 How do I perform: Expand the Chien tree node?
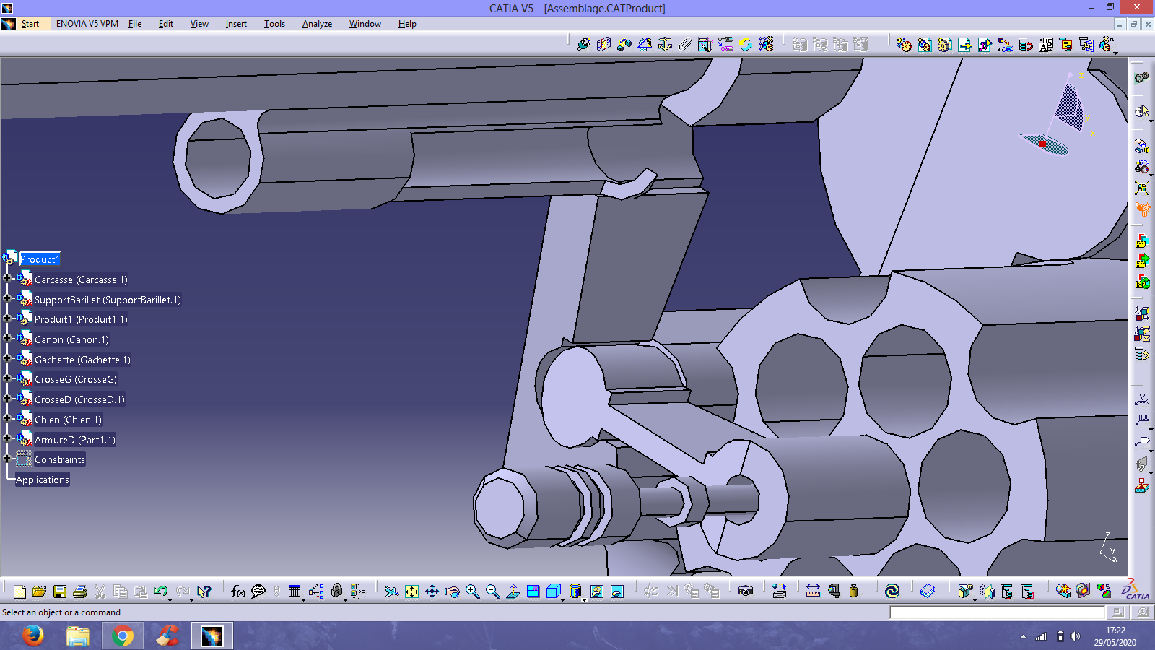(x=7, y=418)
